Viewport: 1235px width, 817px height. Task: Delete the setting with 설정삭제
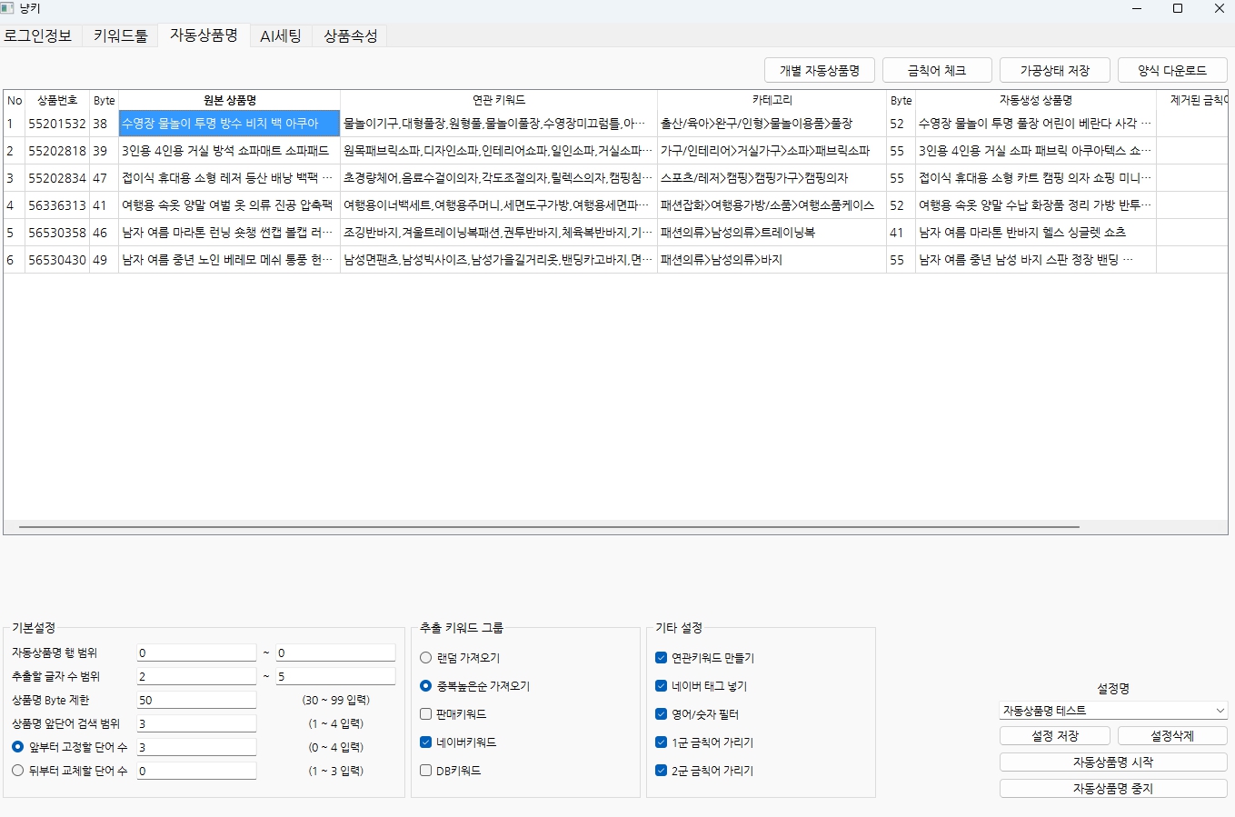point(1172,735)
